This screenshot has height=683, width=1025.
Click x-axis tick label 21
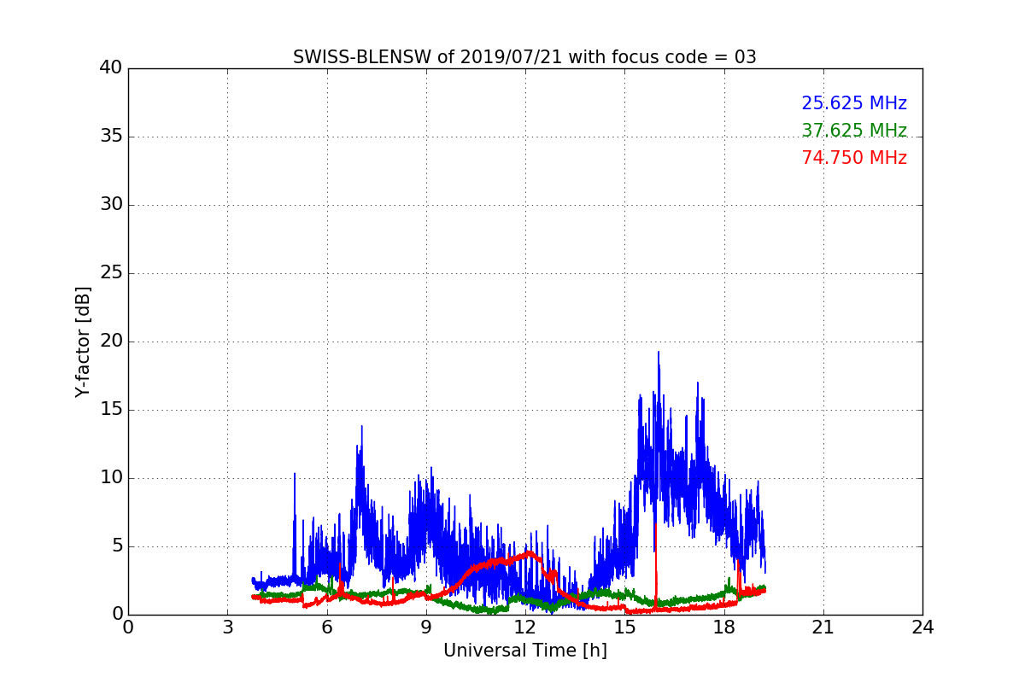point(823,628)
